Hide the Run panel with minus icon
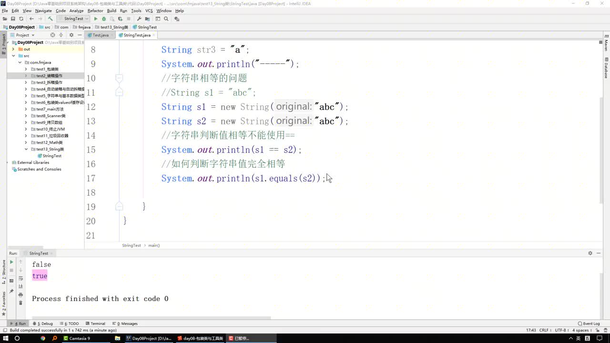 click(x=599, y=253)
